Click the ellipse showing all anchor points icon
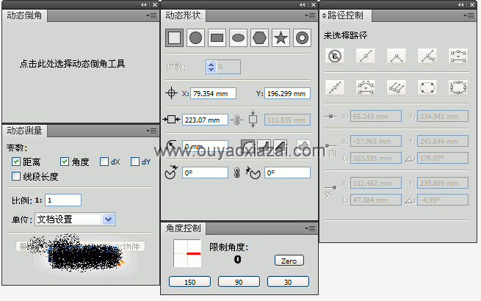 click(x=458, y=88)
